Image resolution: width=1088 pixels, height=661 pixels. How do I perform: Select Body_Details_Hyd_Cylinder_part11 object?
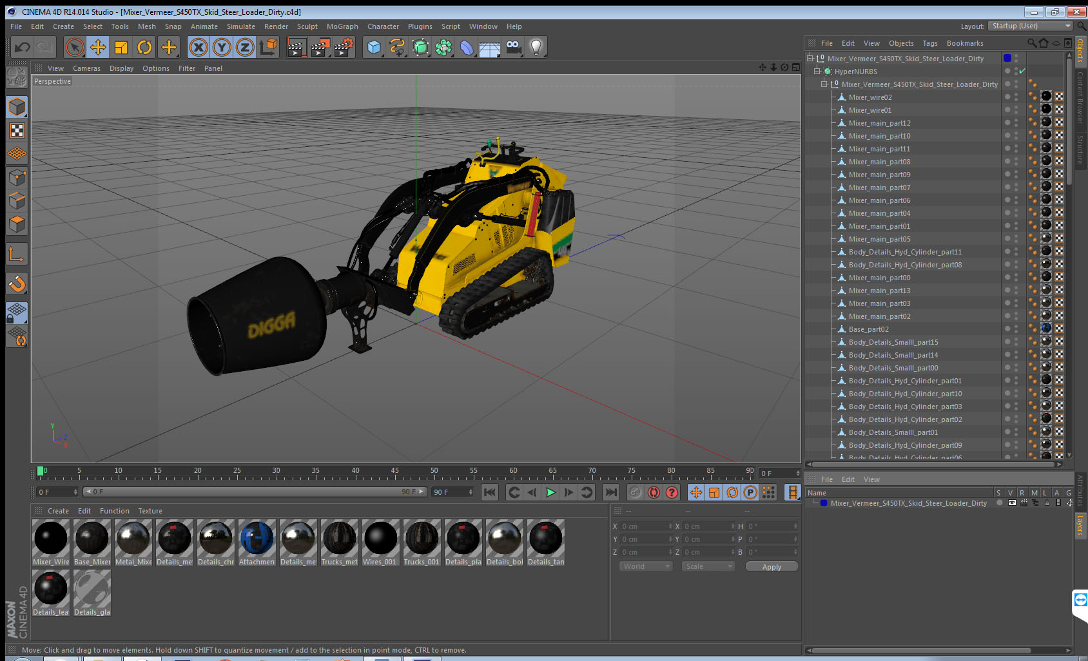(x=905, y=252)
